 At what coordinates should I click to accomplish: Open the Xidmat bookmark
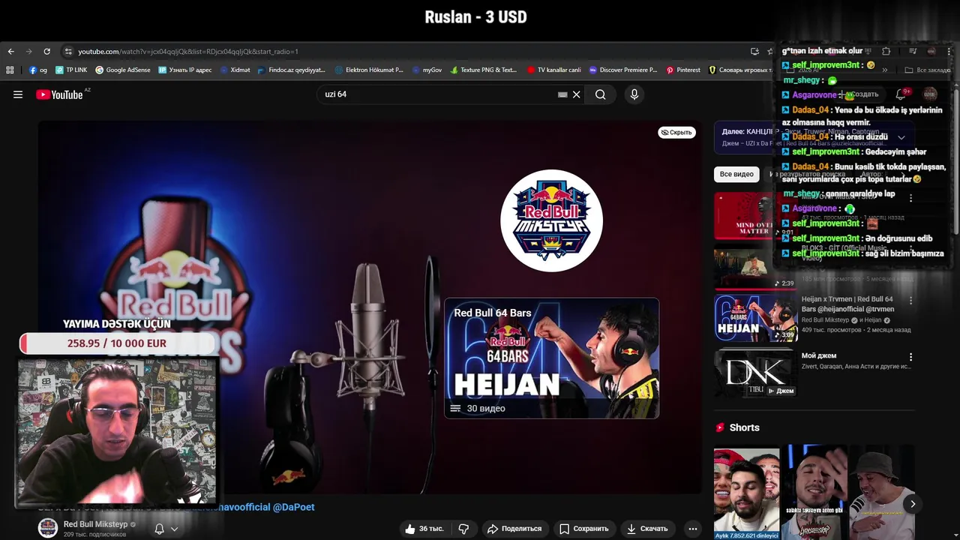(235, 70)
